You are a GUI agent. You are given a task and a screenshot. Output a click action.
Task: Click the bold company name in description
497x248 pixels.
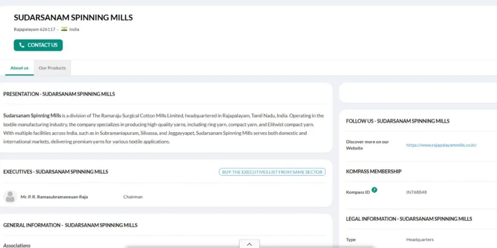pyautogui.click(x=32, y=116)
